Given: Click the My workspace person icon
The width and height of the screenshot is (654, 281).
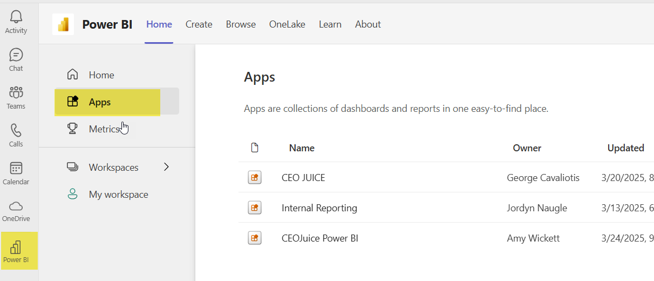Looking at the screenshot, I should (72, 194).
